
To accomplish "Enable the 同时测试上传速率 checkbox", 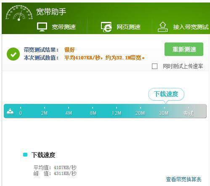I will coord(154,66).
